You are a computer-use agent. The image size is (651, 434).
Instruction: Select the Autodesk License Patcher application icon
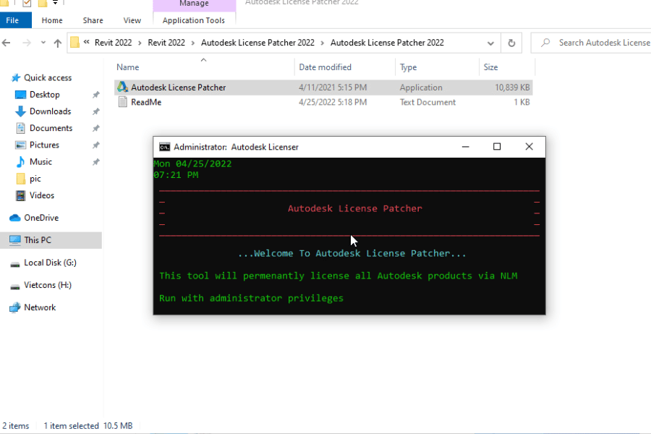click(x=122, y=88)
